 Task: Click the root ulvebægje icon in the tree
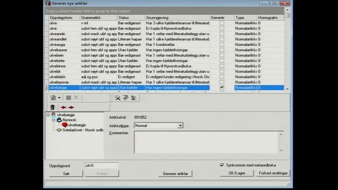(53, 115)
